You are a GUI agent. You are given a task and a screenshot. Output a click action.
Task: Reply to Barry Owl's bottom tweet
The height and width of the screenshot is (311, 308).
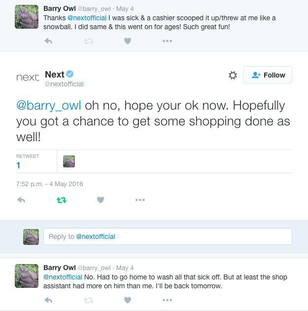48,300
